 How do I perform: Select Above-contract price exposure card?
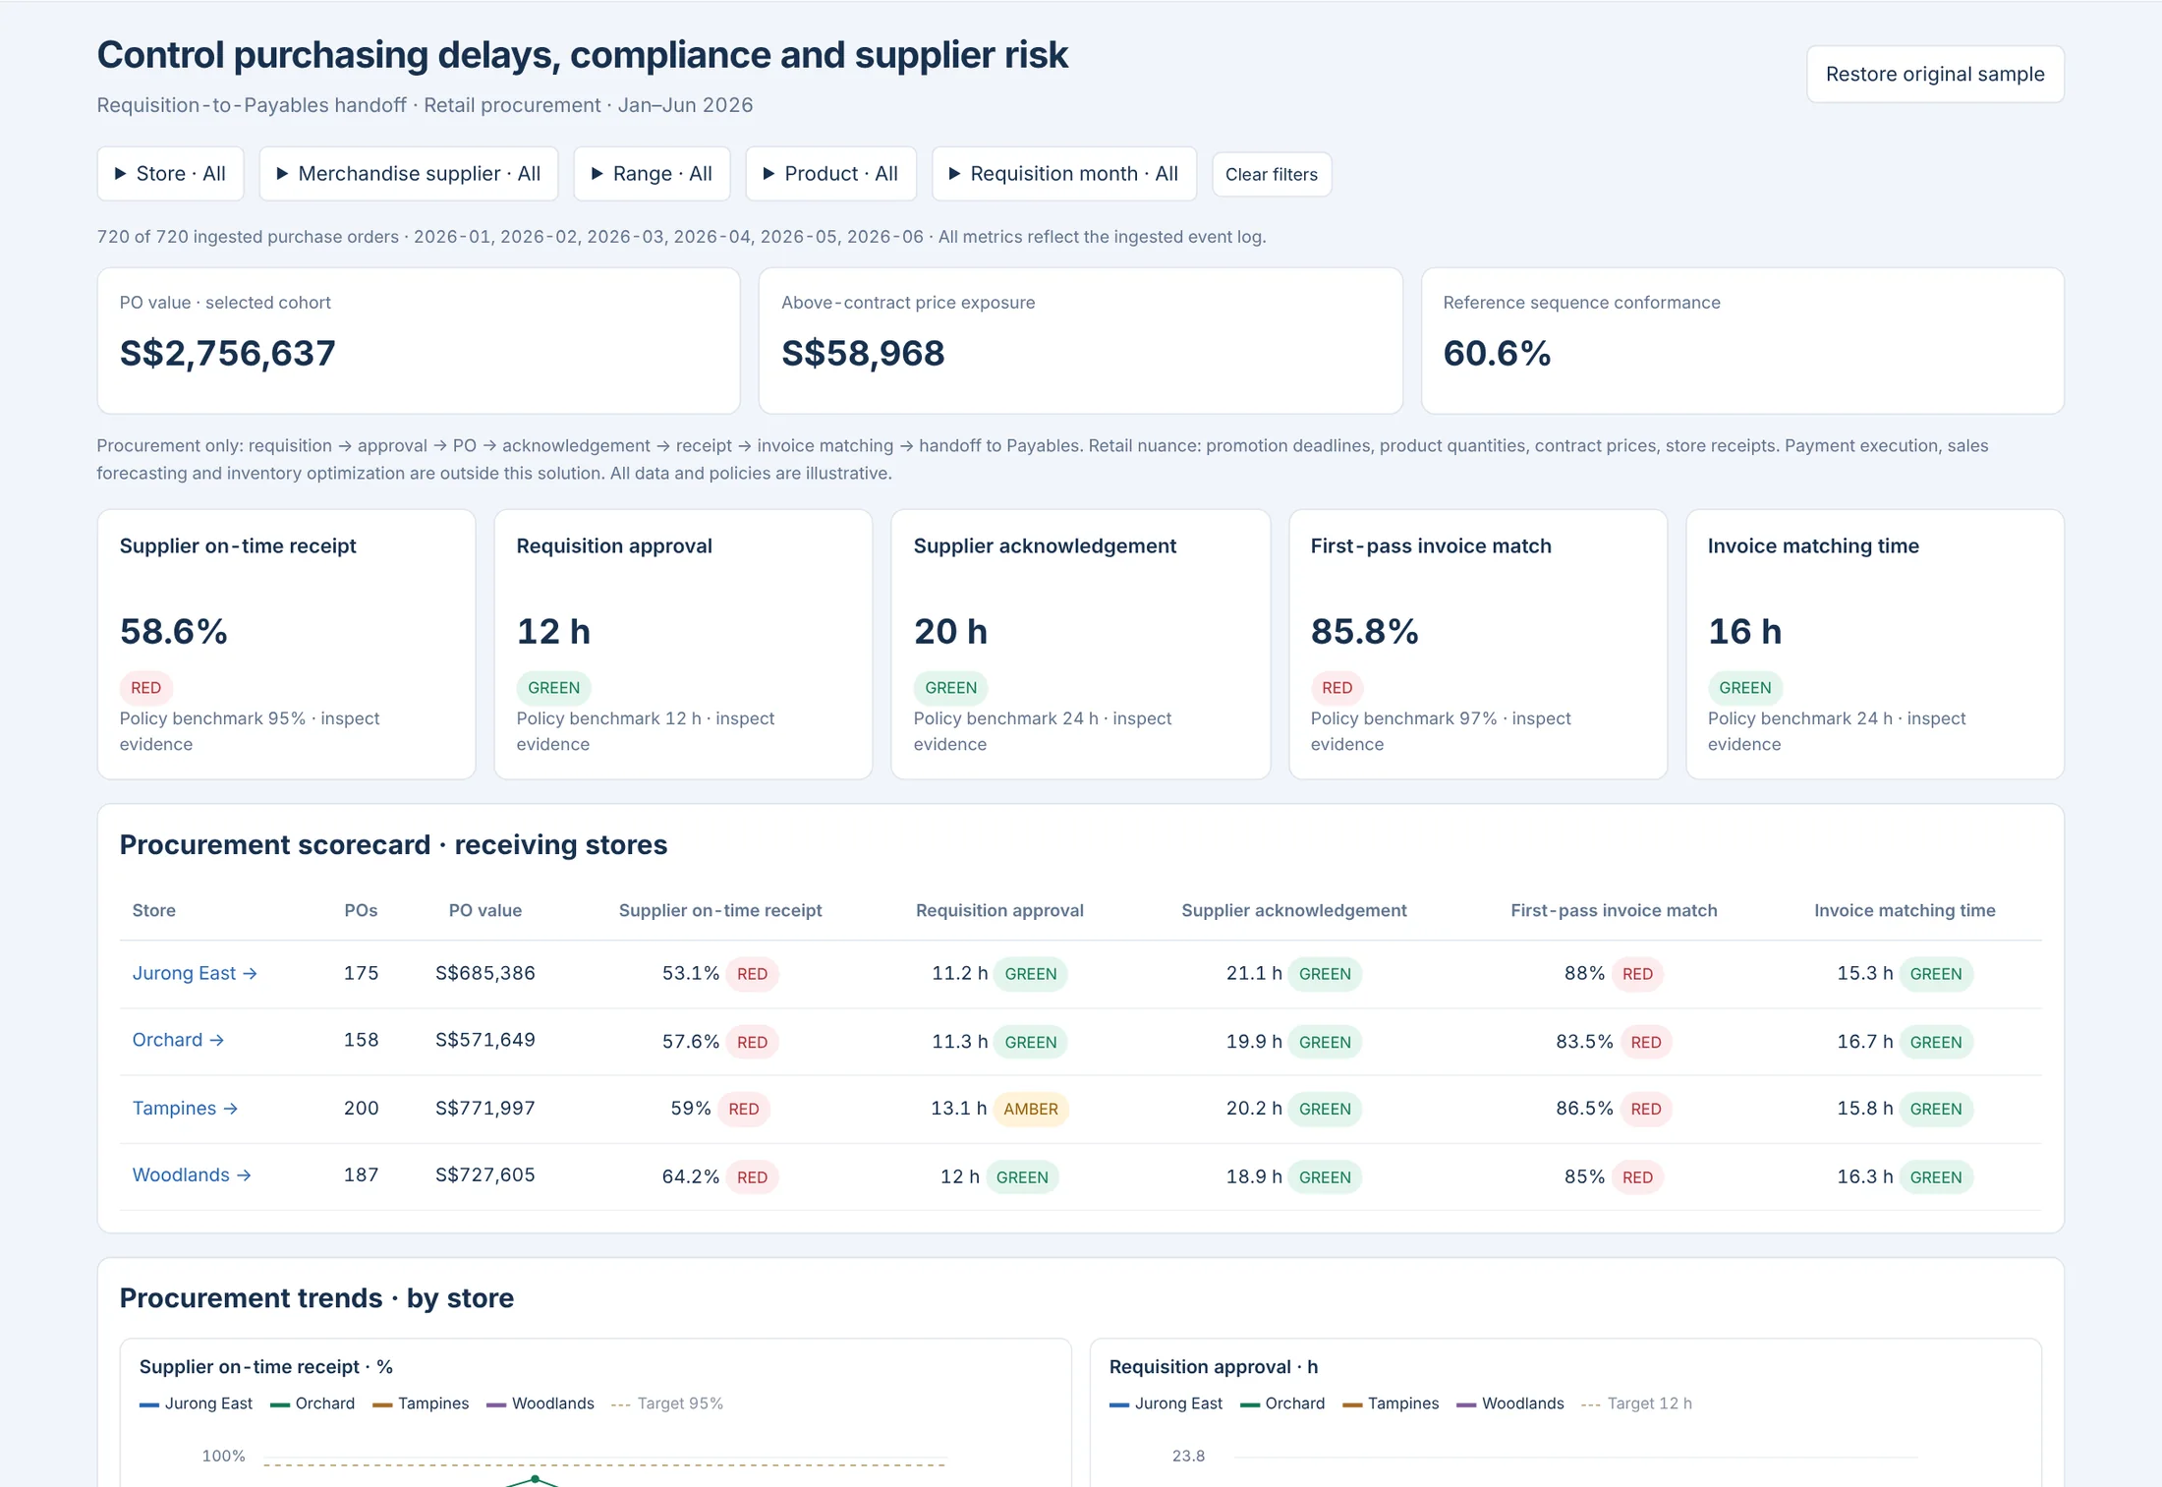point(1080,340)
